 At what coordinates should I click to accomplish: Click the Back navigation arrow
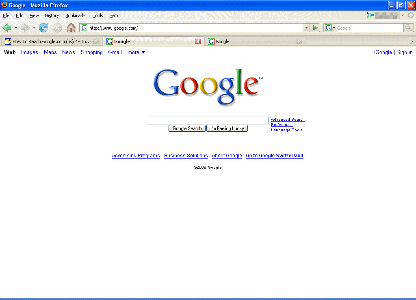click(x=7, y=28)
